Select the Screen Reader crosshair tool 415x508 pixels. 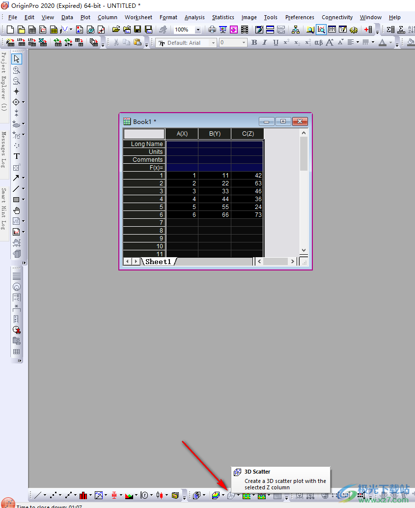click(x=17, y=91)
